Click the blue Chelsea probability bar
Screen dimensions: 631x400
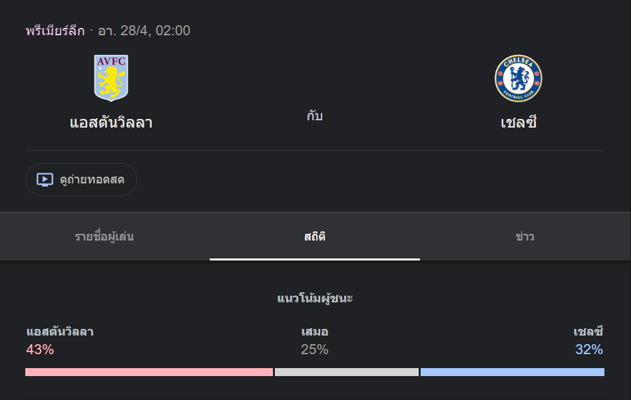[x=512, y=372]
